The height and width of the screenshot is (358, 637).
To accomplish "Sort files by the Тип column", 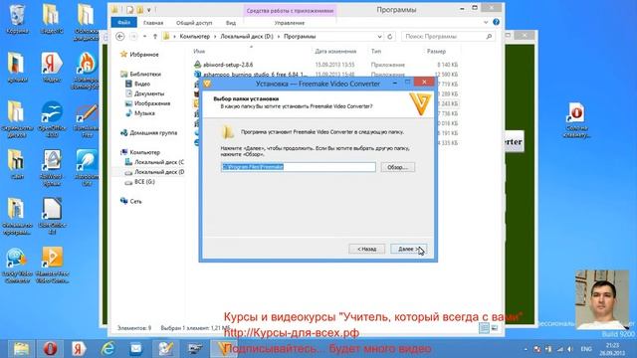I will click(376, 51).
